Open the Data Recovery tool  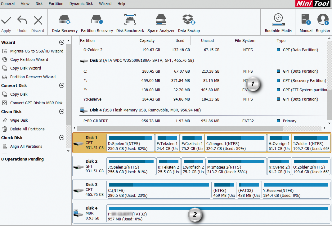pyautogui.click(x=65, y=20)
